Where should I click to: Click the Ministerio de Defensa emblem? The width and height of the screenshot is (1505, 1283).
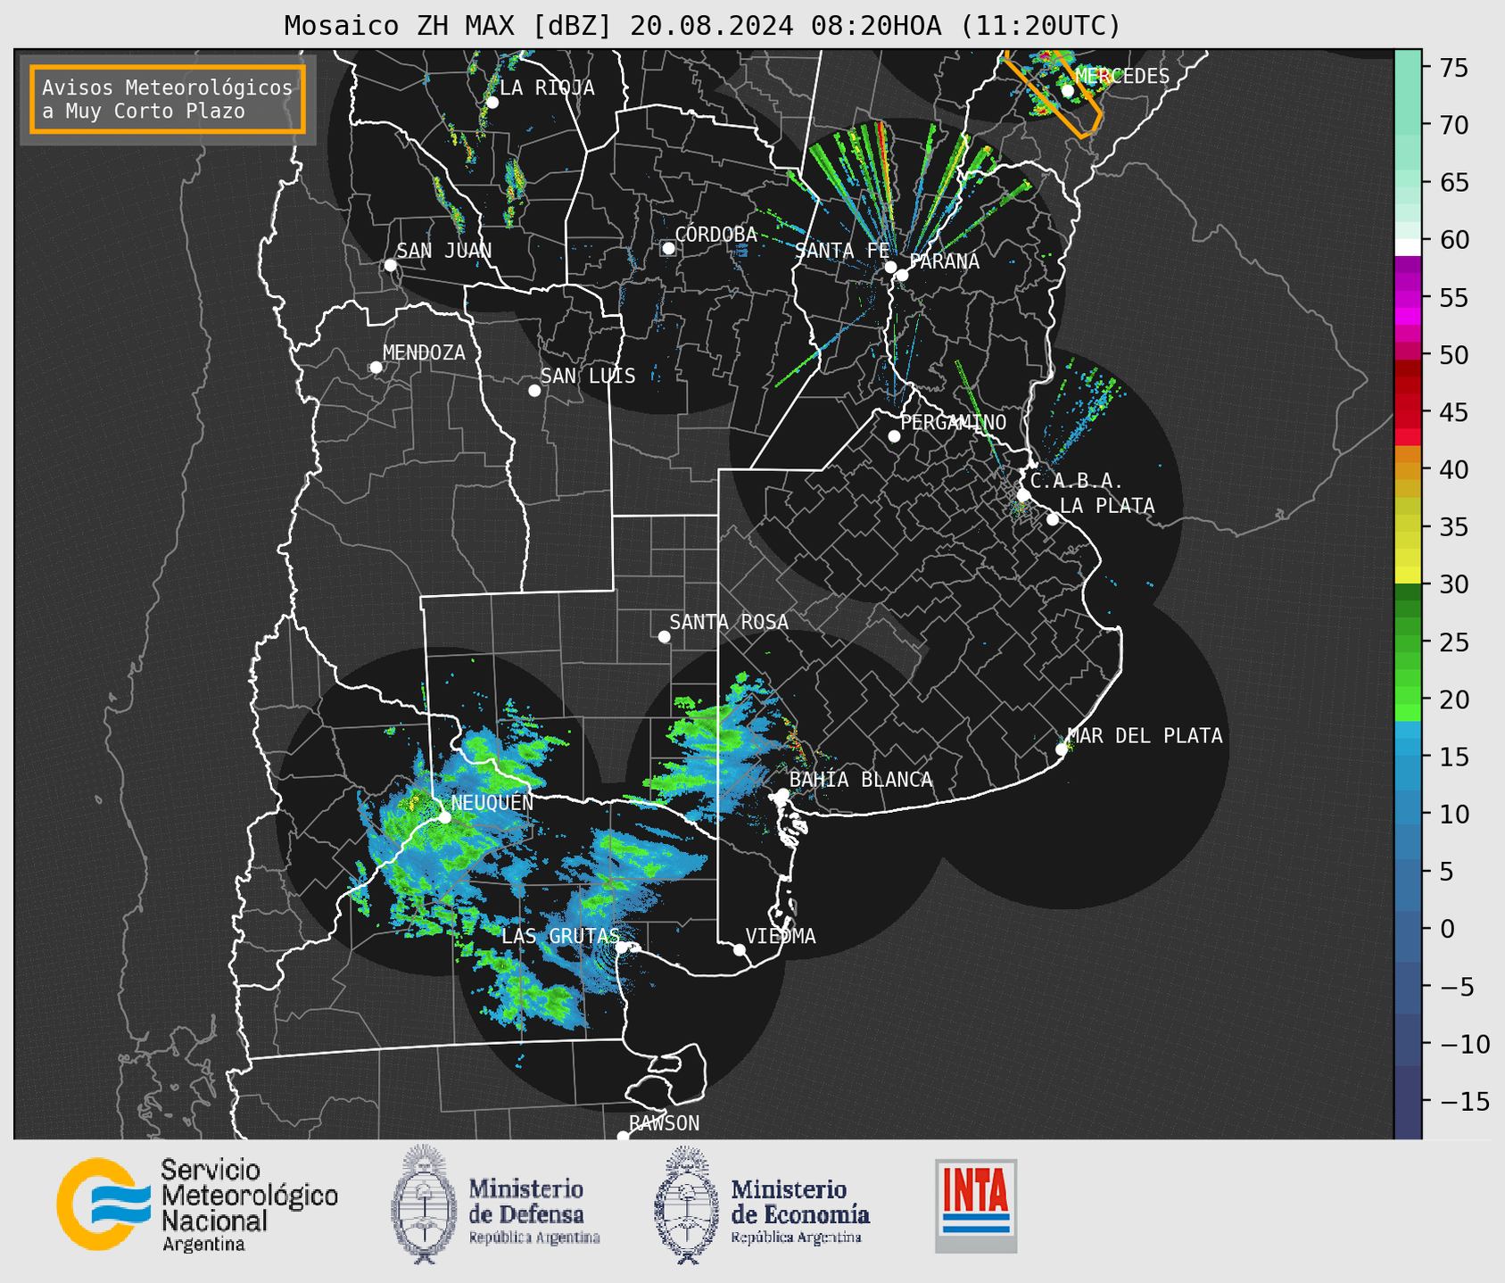coord(423,1204)
